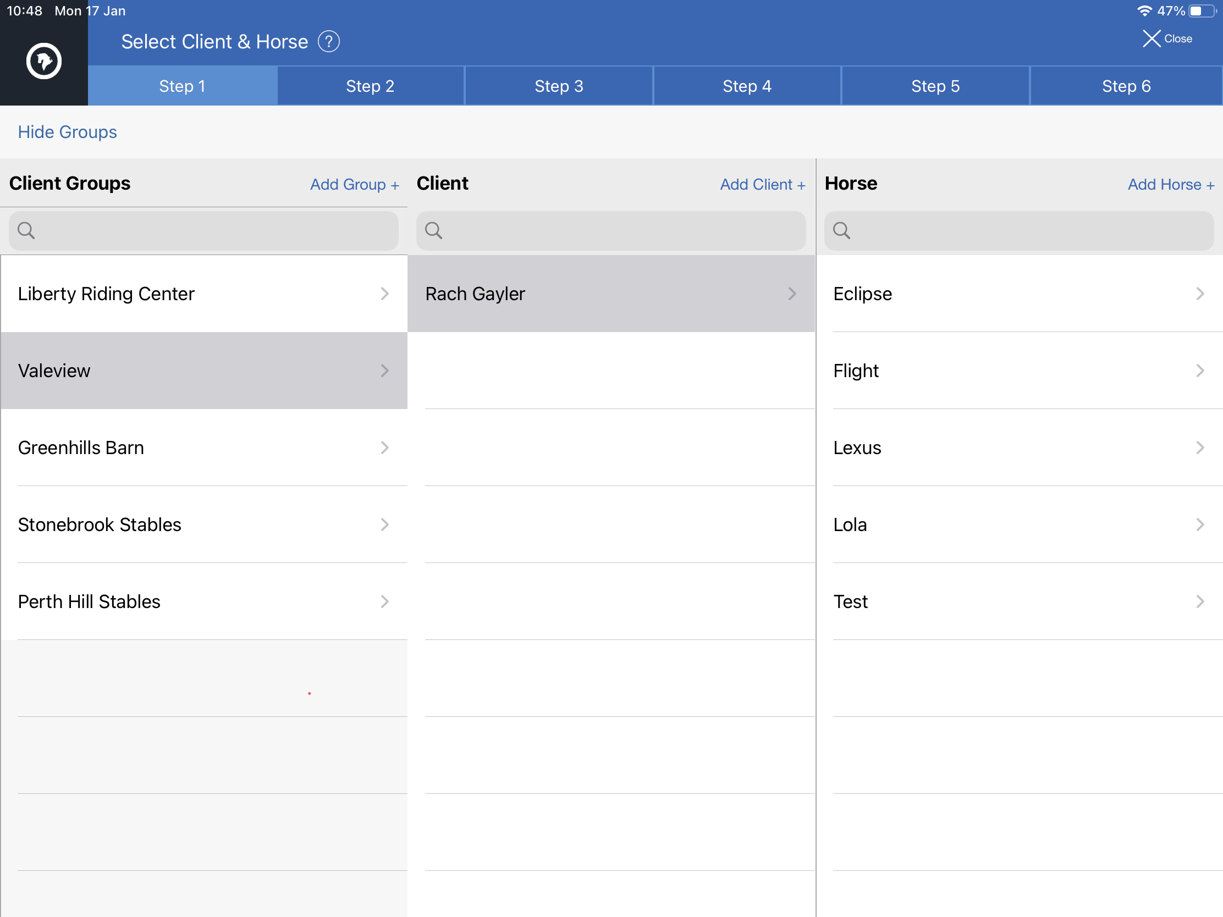Click the Close X icon
Viewport: 1223px width, 917px height.
(x=1152, y=38)
